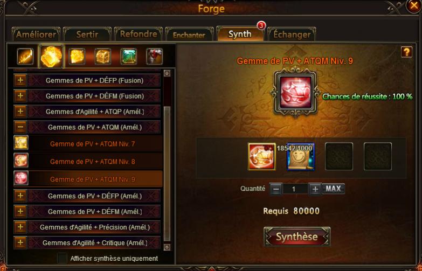Click the Synthèse button

pyautogui.click(x=297, y=237)
